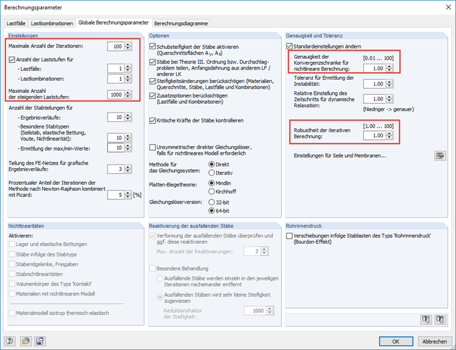
Task: Click the Einstellungen für Seile und Membranen label
Action: point(340,155)
